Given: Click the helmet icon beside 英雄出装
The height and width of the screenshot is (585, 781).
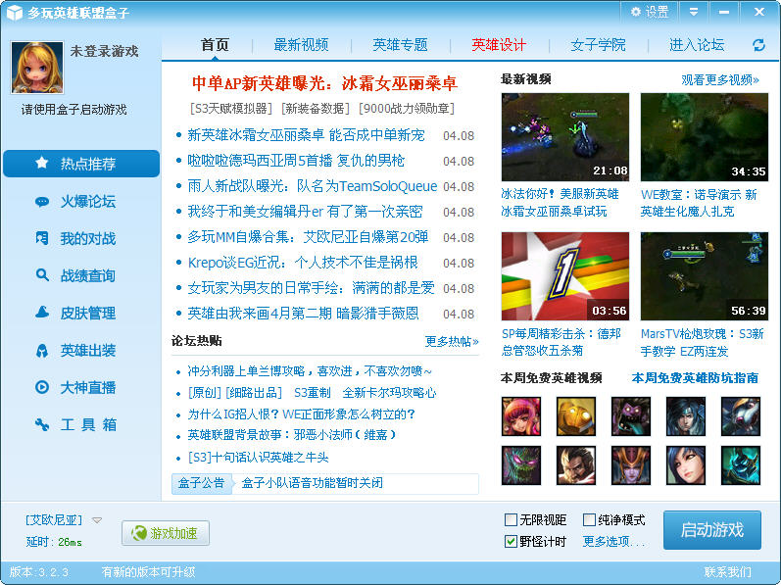Looking at the screenshot, I should pyautogui.click(x=42, y=351).
